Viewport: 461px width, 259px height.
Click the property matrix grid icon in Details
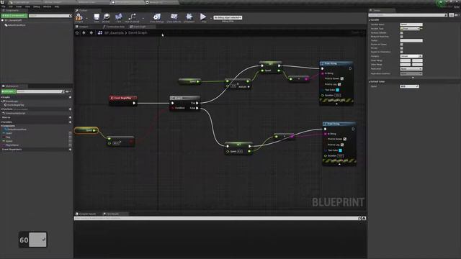click(452, 15)
